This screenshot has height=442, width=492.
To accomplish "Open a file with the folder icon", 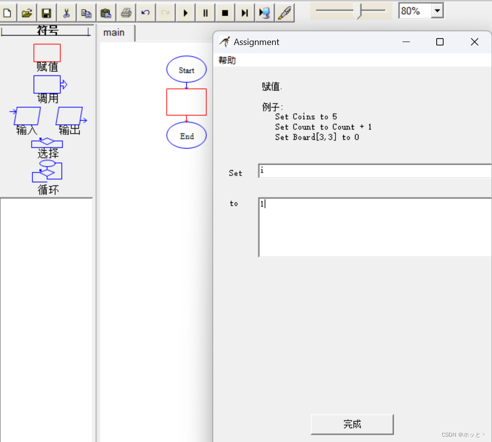I will 27,13.
